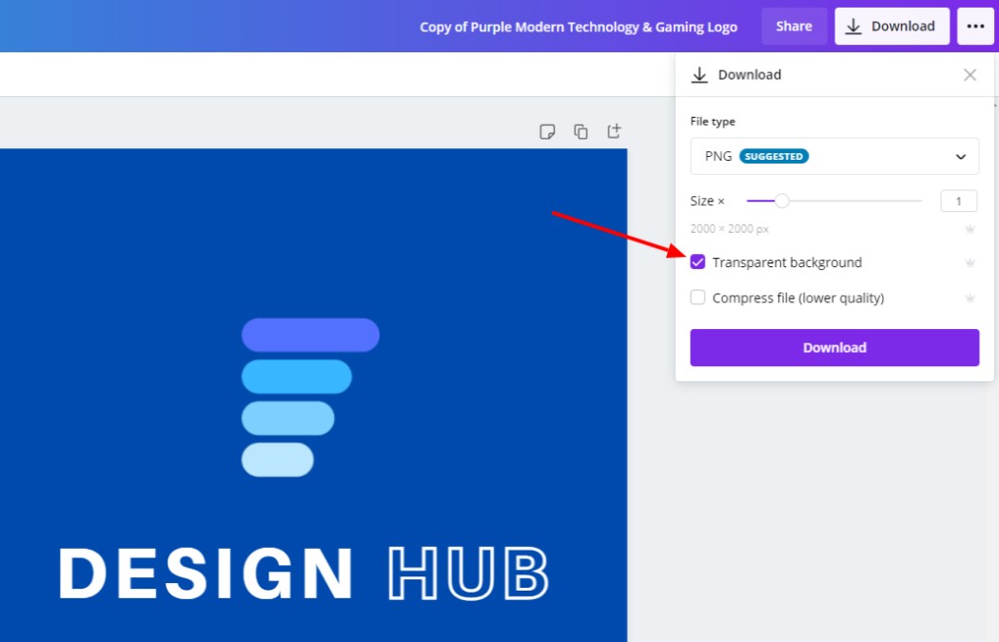This screenshot has width=999, height=642.
Task: Enable Compress file (lower quality) checkbox
Action: [697, 298]
